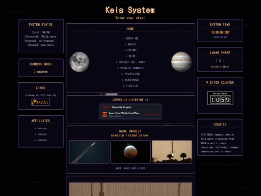Click the Jupiter planet image
Image resolution: width=261 pixels, height=196 pixels.
pyautogui.click(x=181, y=62)
